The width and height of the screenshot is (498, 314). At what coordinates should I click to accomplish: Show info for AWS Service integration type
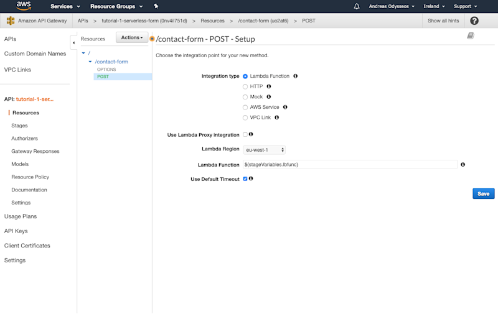pos(285,107)
